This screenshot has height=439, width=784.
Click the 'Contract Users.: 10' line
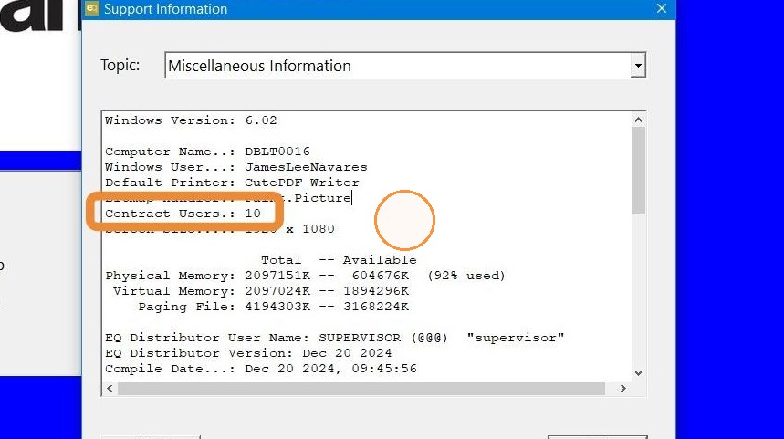click(x=183, y=214)
